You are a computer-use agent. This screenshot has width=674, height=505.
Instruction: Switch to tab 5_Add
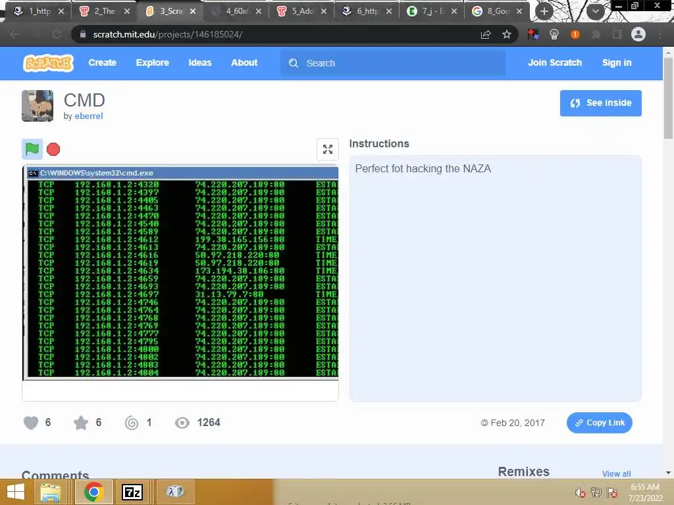[302, 11]
